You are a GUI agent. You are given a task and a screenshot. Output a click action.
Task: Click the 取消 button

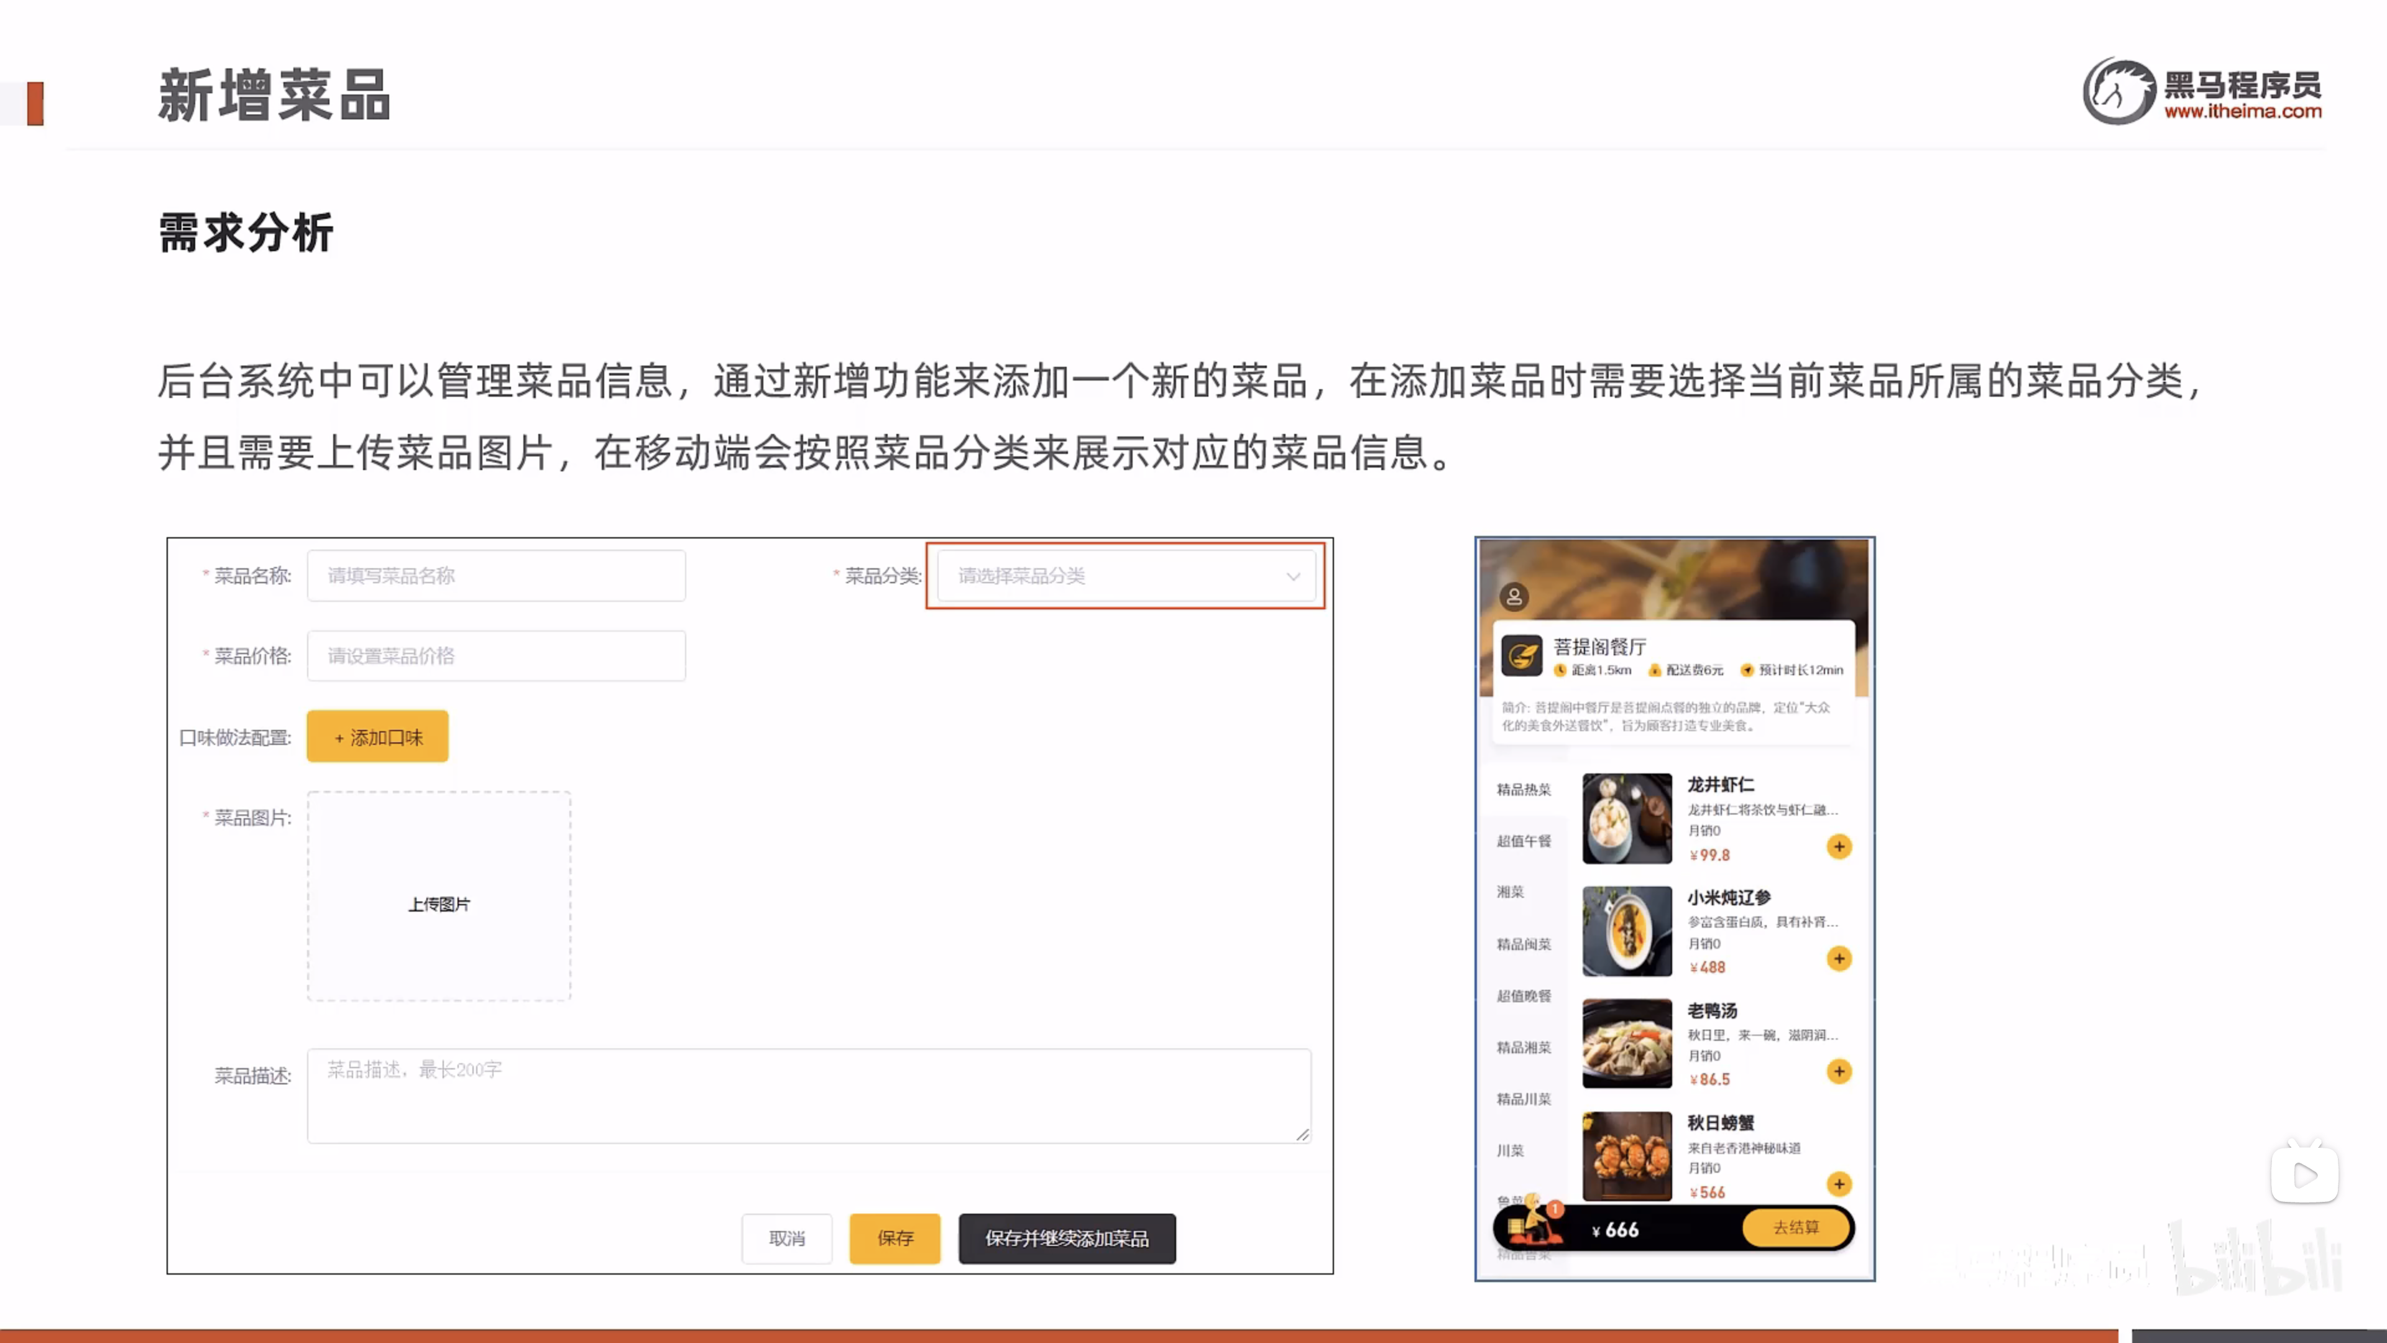[787, 1239]
